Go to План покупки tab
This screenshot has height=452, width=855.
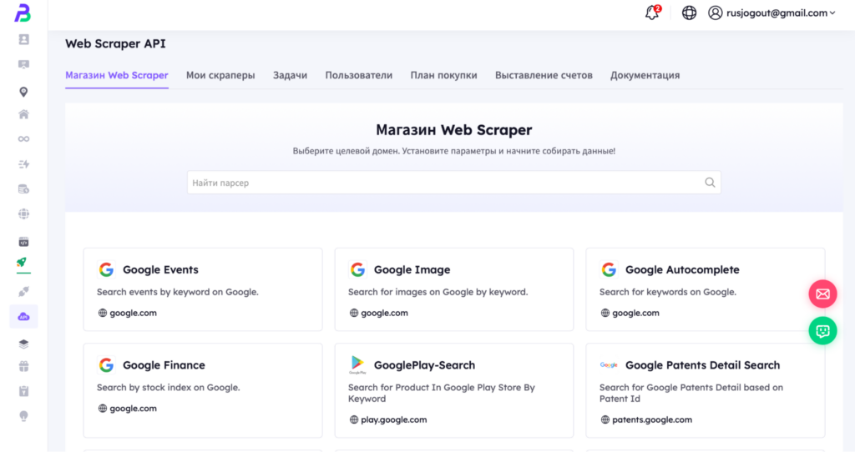pyautogui.click(x=444, y=75)
